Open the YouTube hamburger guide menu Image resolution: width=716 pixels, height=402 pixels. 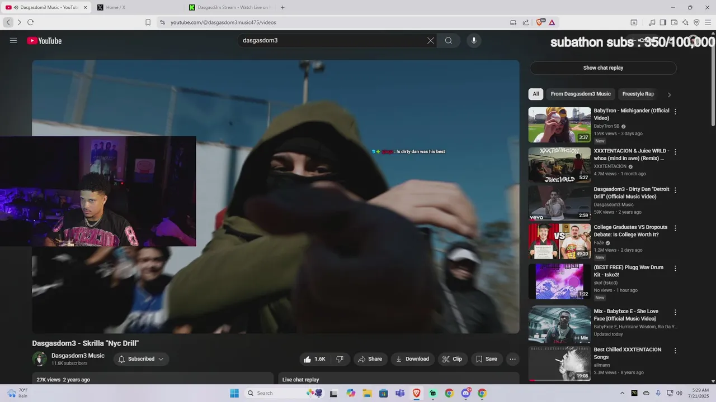point(13,41)
